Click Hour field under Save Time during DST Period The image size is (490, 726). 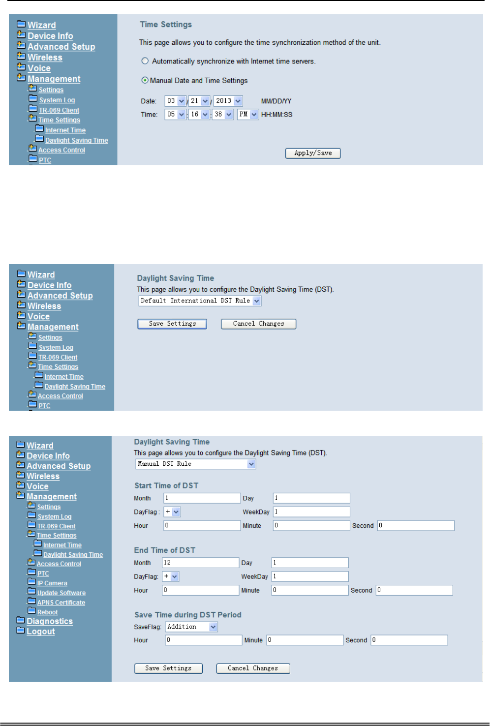click(x=204, y=640)
